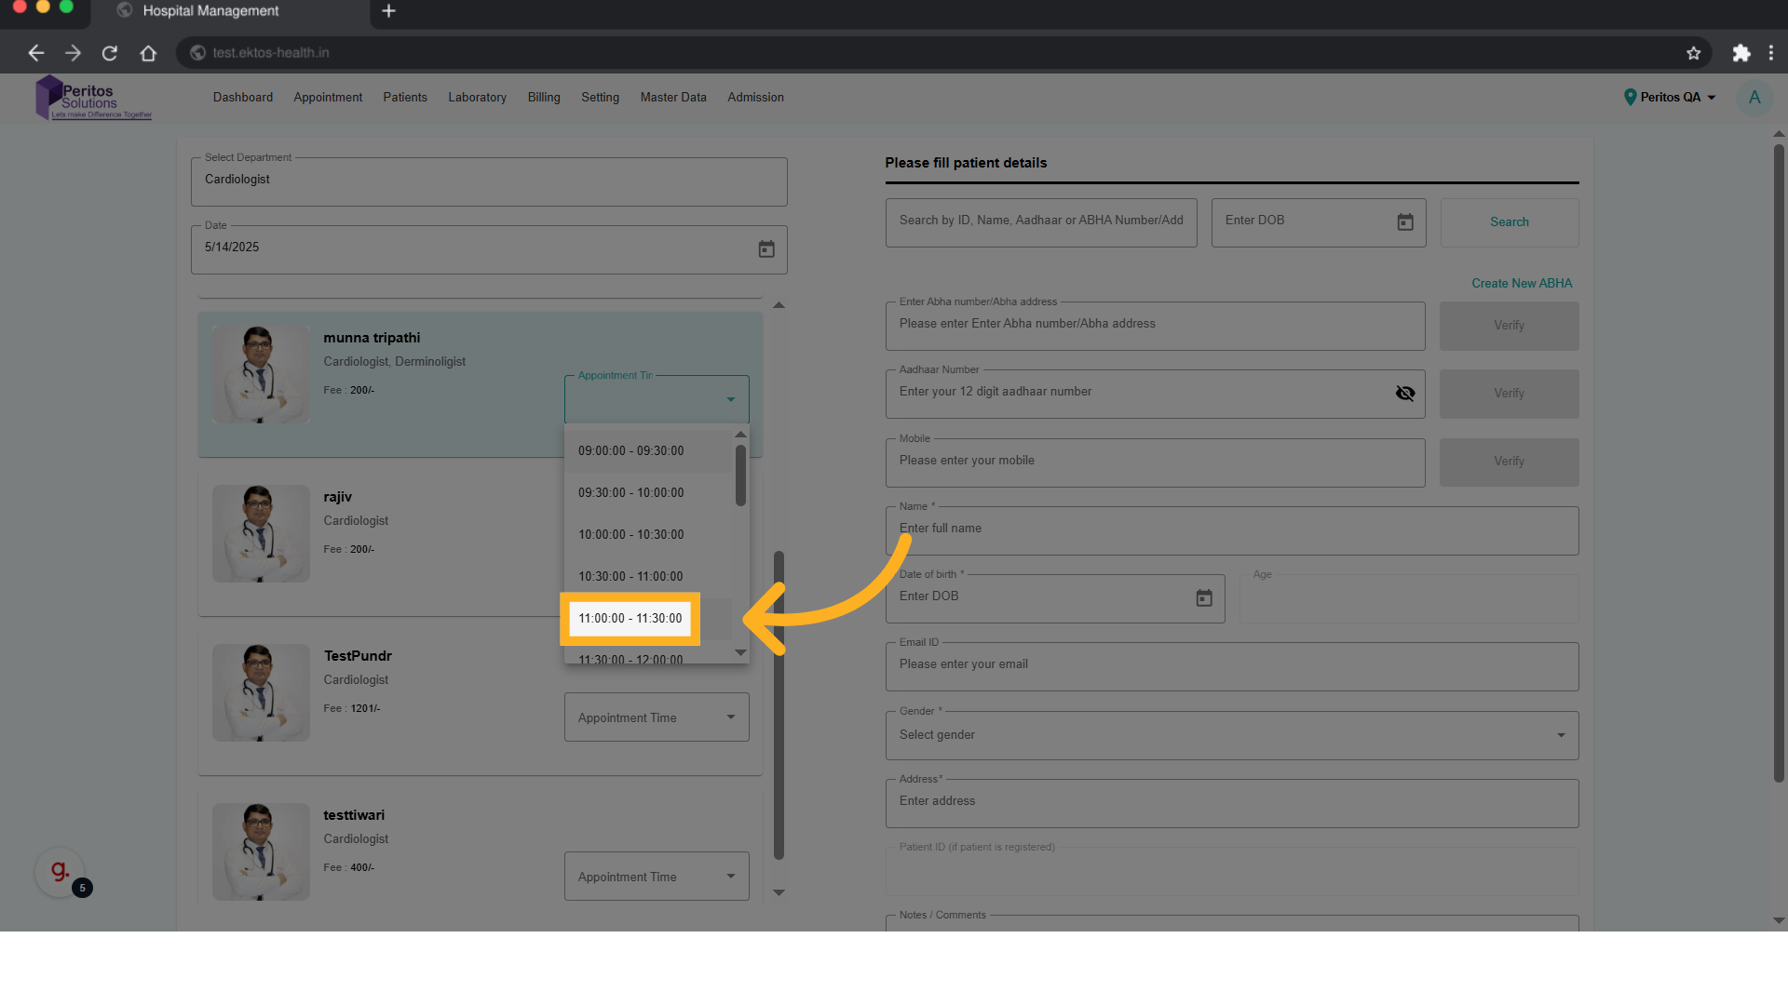Click the Search button
1788x1005 pixels.
coord(1509,222)
